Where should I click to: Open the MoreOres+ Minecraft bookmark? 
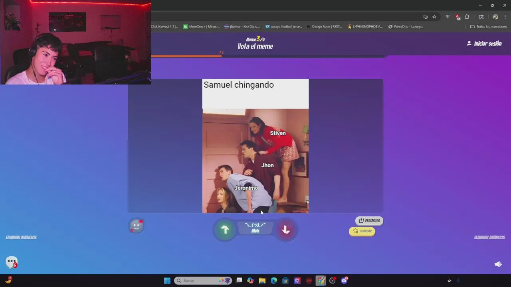(x=202, y=27)
